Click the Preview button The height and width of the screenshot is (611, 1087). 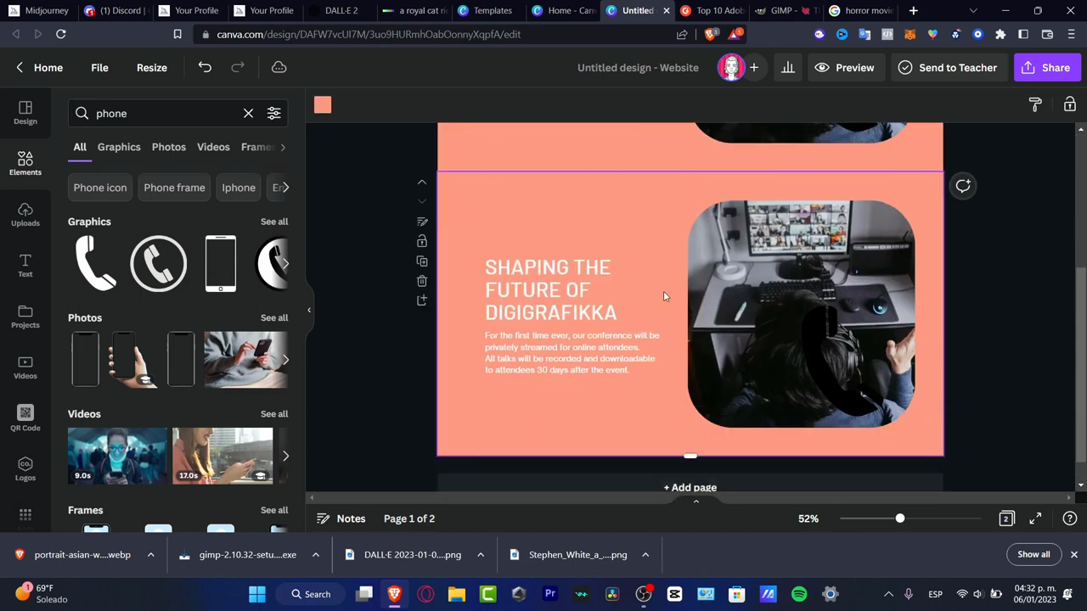pyautogui.click(x=844, y=68)
